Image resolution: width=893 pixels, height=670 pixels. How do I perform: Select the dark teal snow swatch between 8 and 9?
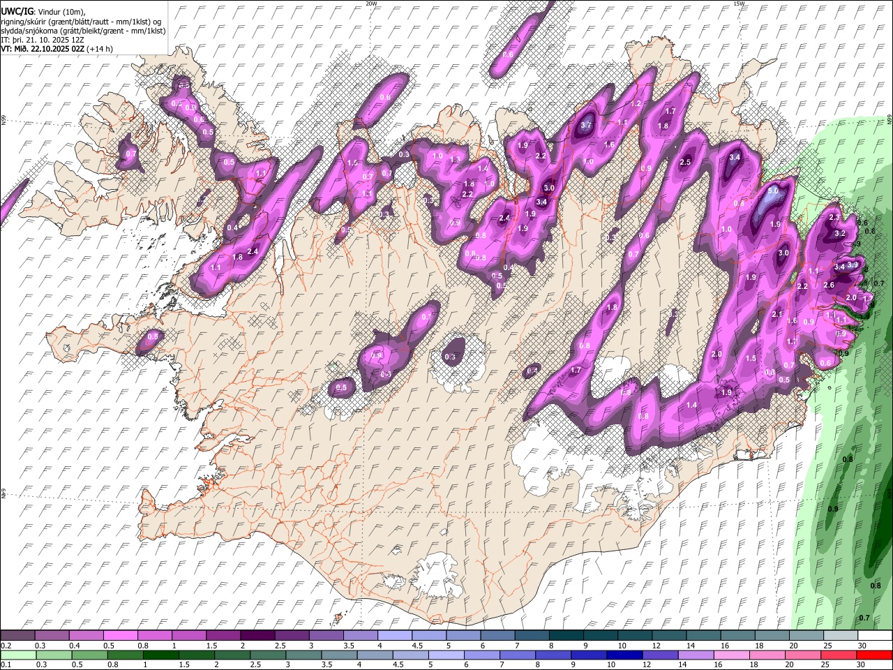tap(566, 636)
